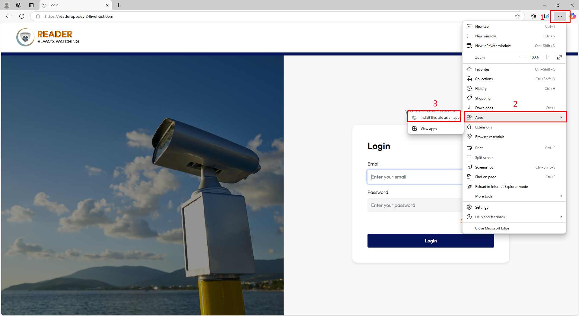The image size is (579, 316).
Task: Open Settings and more ellipsis button
Action: (560, 16)
